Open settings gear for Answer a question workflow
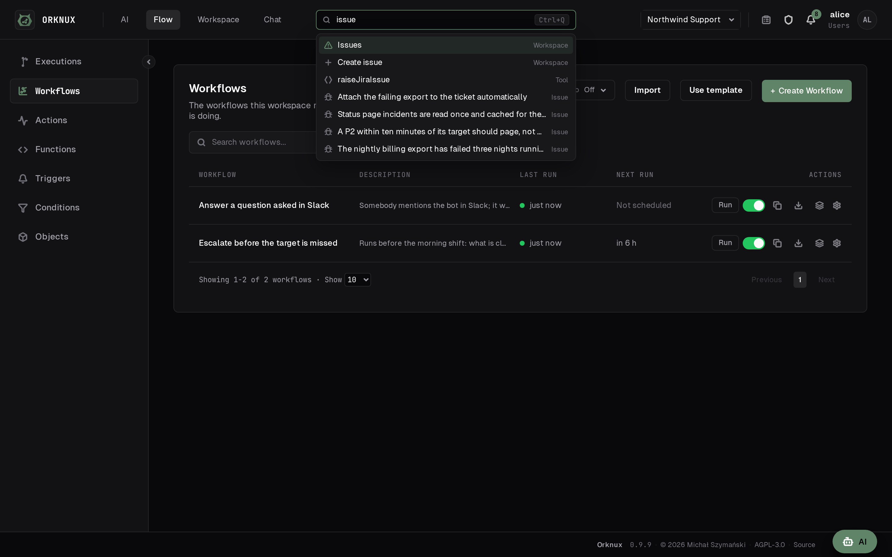Image resolution: width=892 pixels, height=557 pixels. [x=837, y=205]
